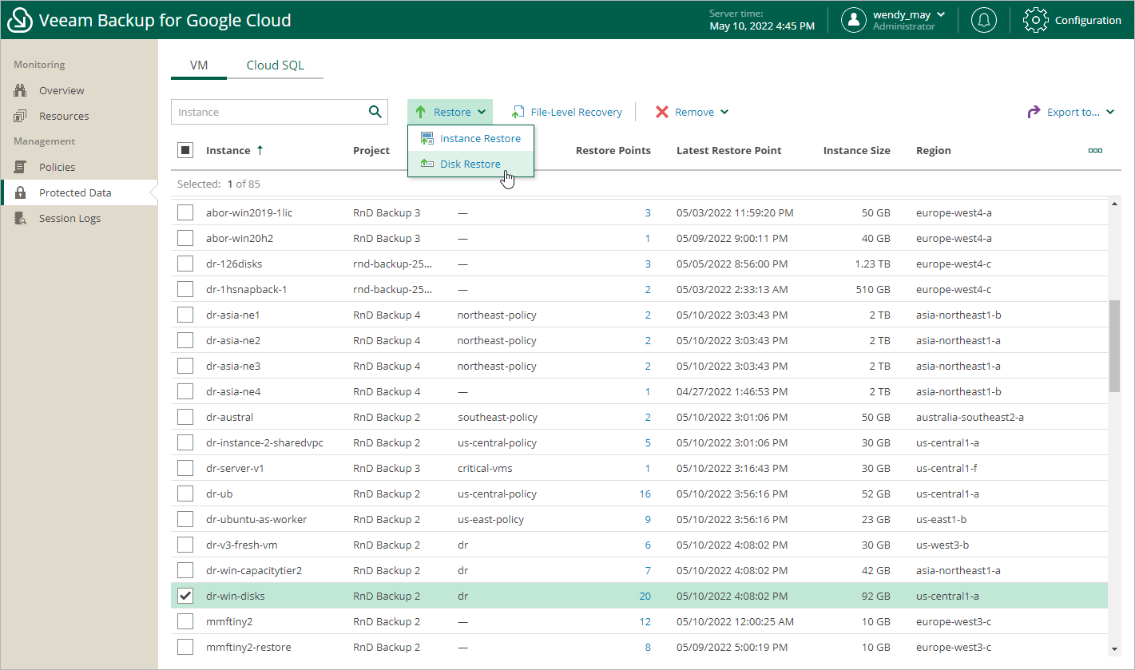
Task: Click the green Restore arrow icon
Action: pos(421,112)
